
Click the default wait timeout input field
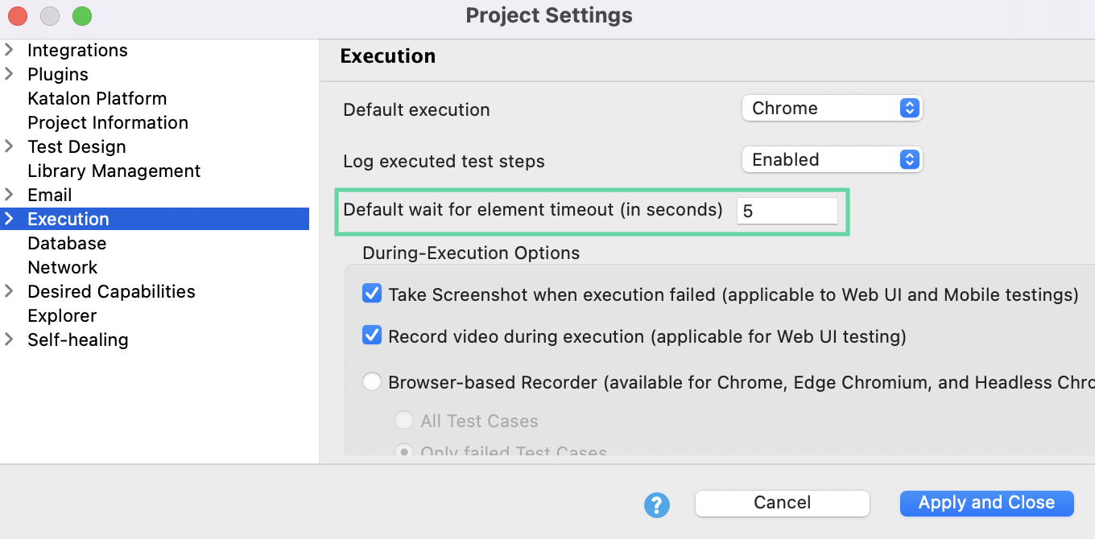click(787, 211)
